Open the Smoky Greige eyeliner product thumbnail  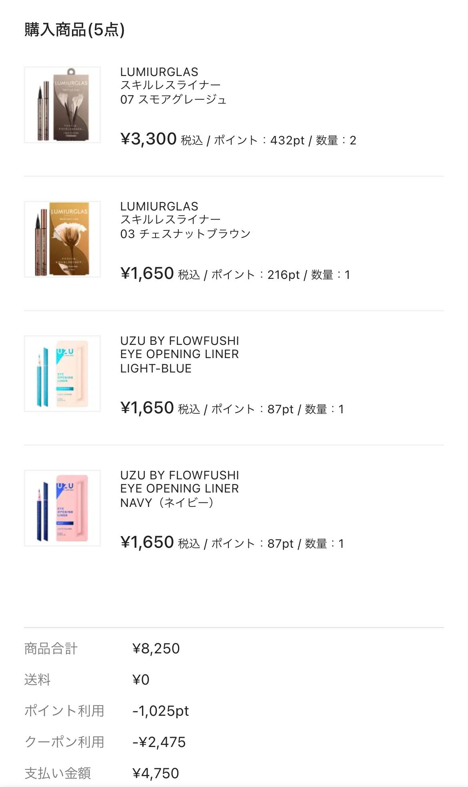click(62, 105)
